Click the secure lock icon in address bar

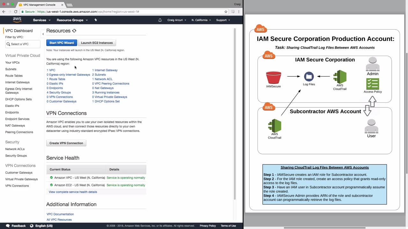pyautogui.click(x=22, y=11)
